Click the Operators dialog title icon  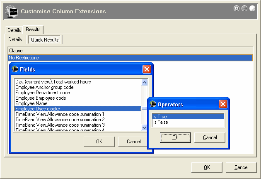[153, 104]
